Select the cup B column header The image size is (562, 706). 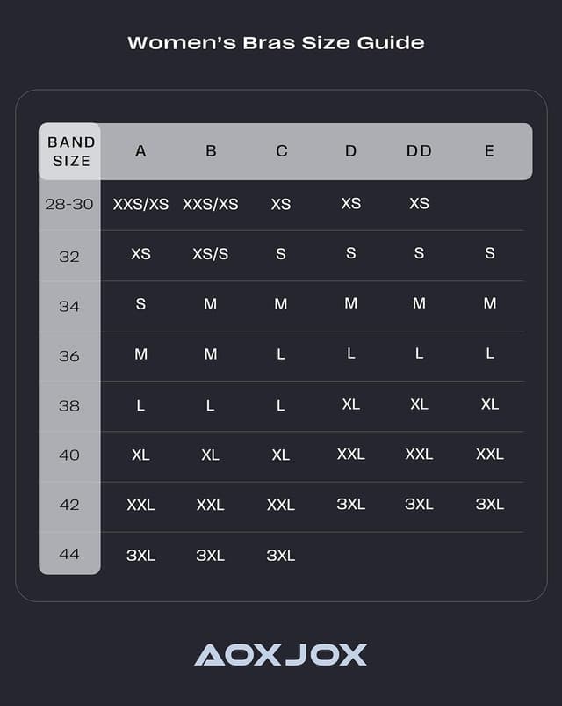(211, 151)
